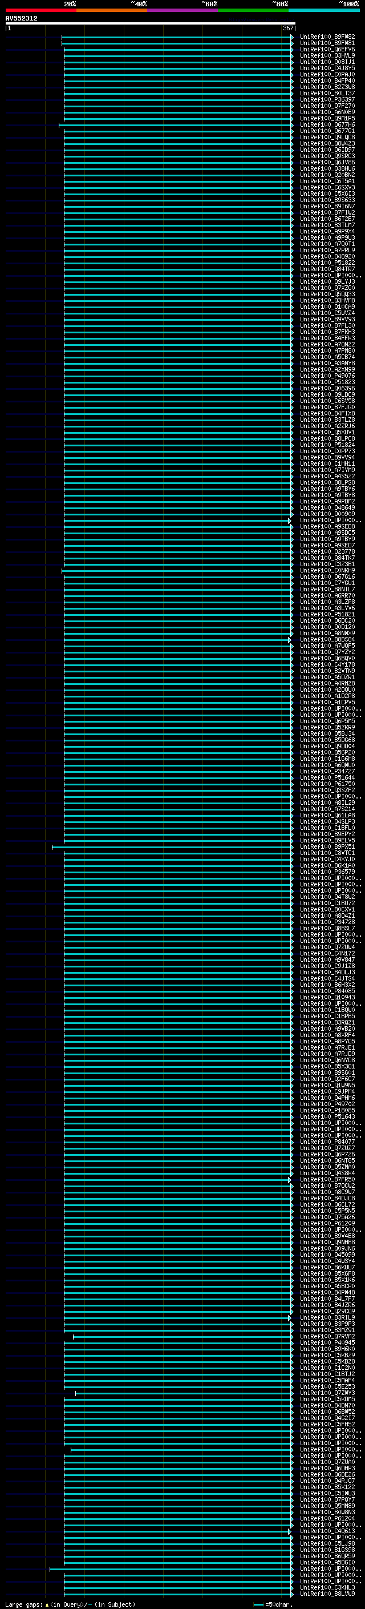
Task: Select hit label UniRef100_P40945
Action: click(x=327, y=1342)
